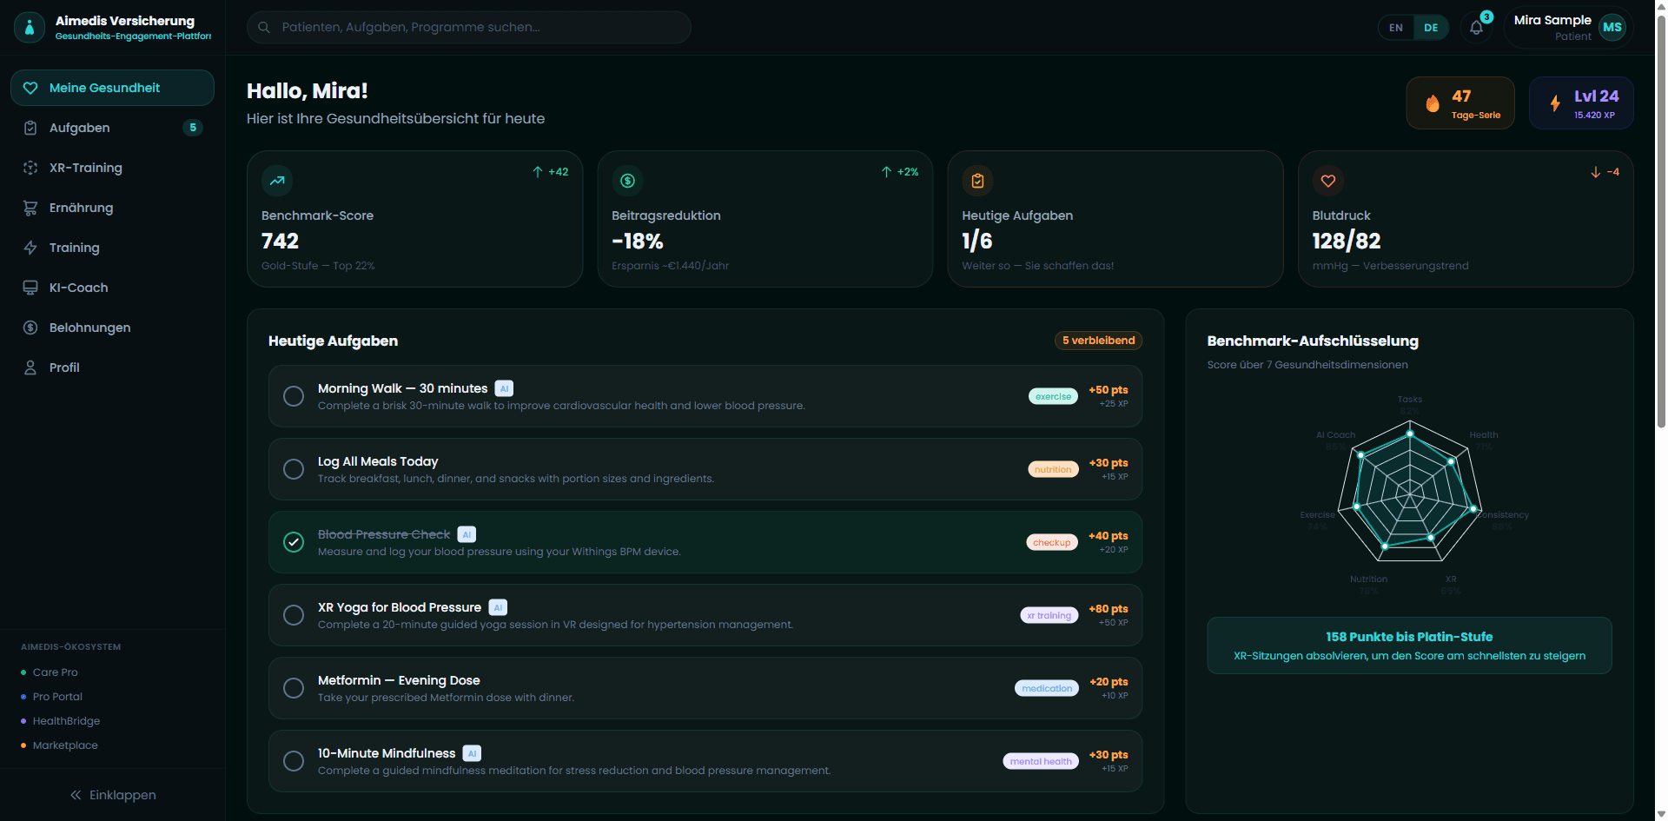This screenshot has height=821, width=1668.
Task: Click the mental health tag
Action: point(1041,761)
